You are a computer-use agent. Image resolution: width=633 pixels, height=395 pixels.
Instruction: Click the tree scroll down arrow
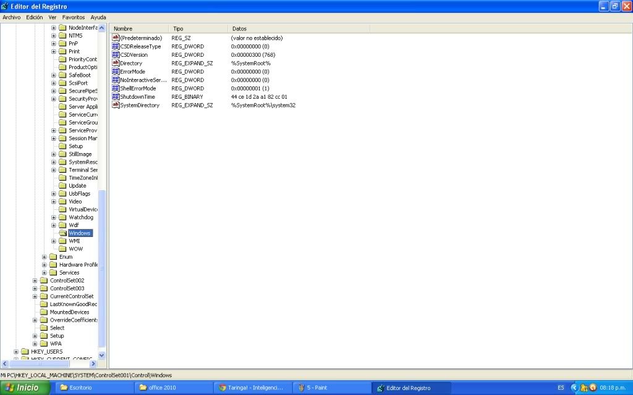pyautogui.click(x=102, y=355)
